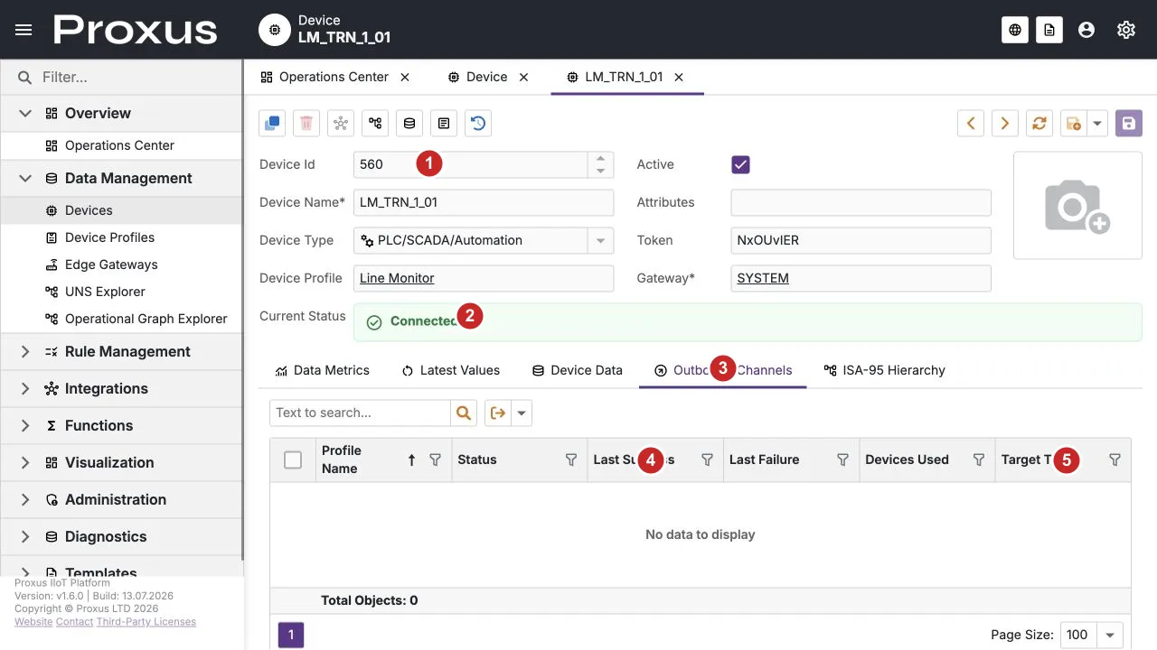Click the purple save disk icon

tap(1129, 123)
